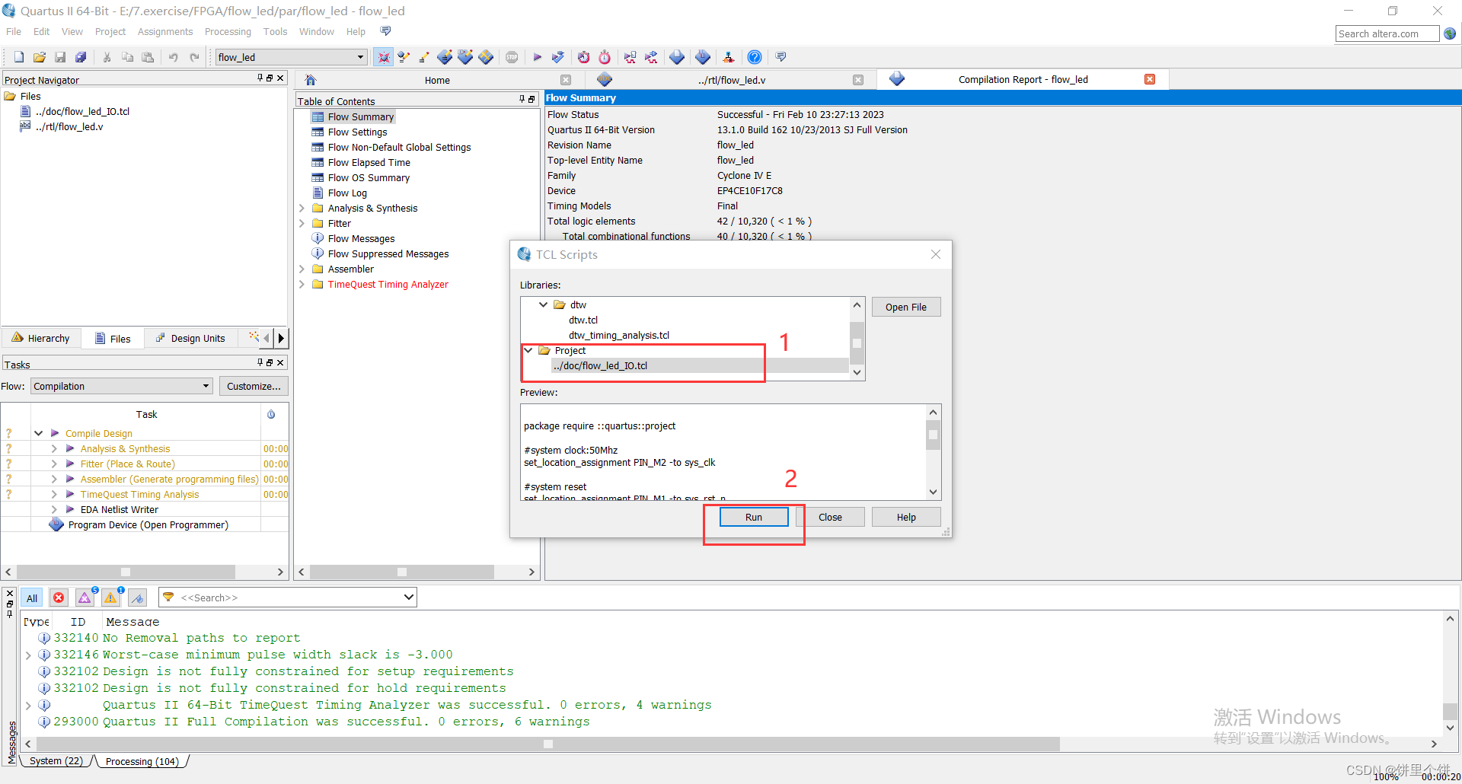Undo the last action in toolbar

pos(174,57)
